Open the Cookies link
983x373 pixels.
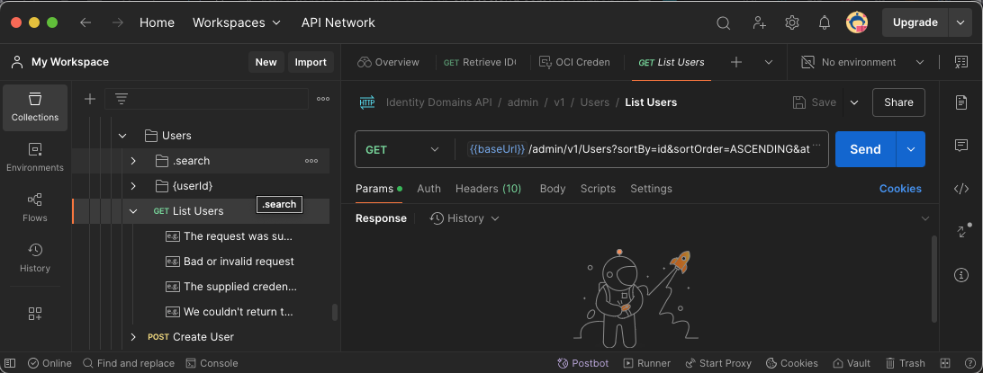900,189
